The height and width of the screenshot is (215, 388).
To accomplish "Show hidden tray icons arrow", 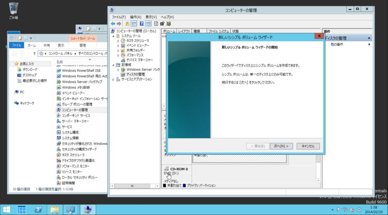I will (332, 210).
